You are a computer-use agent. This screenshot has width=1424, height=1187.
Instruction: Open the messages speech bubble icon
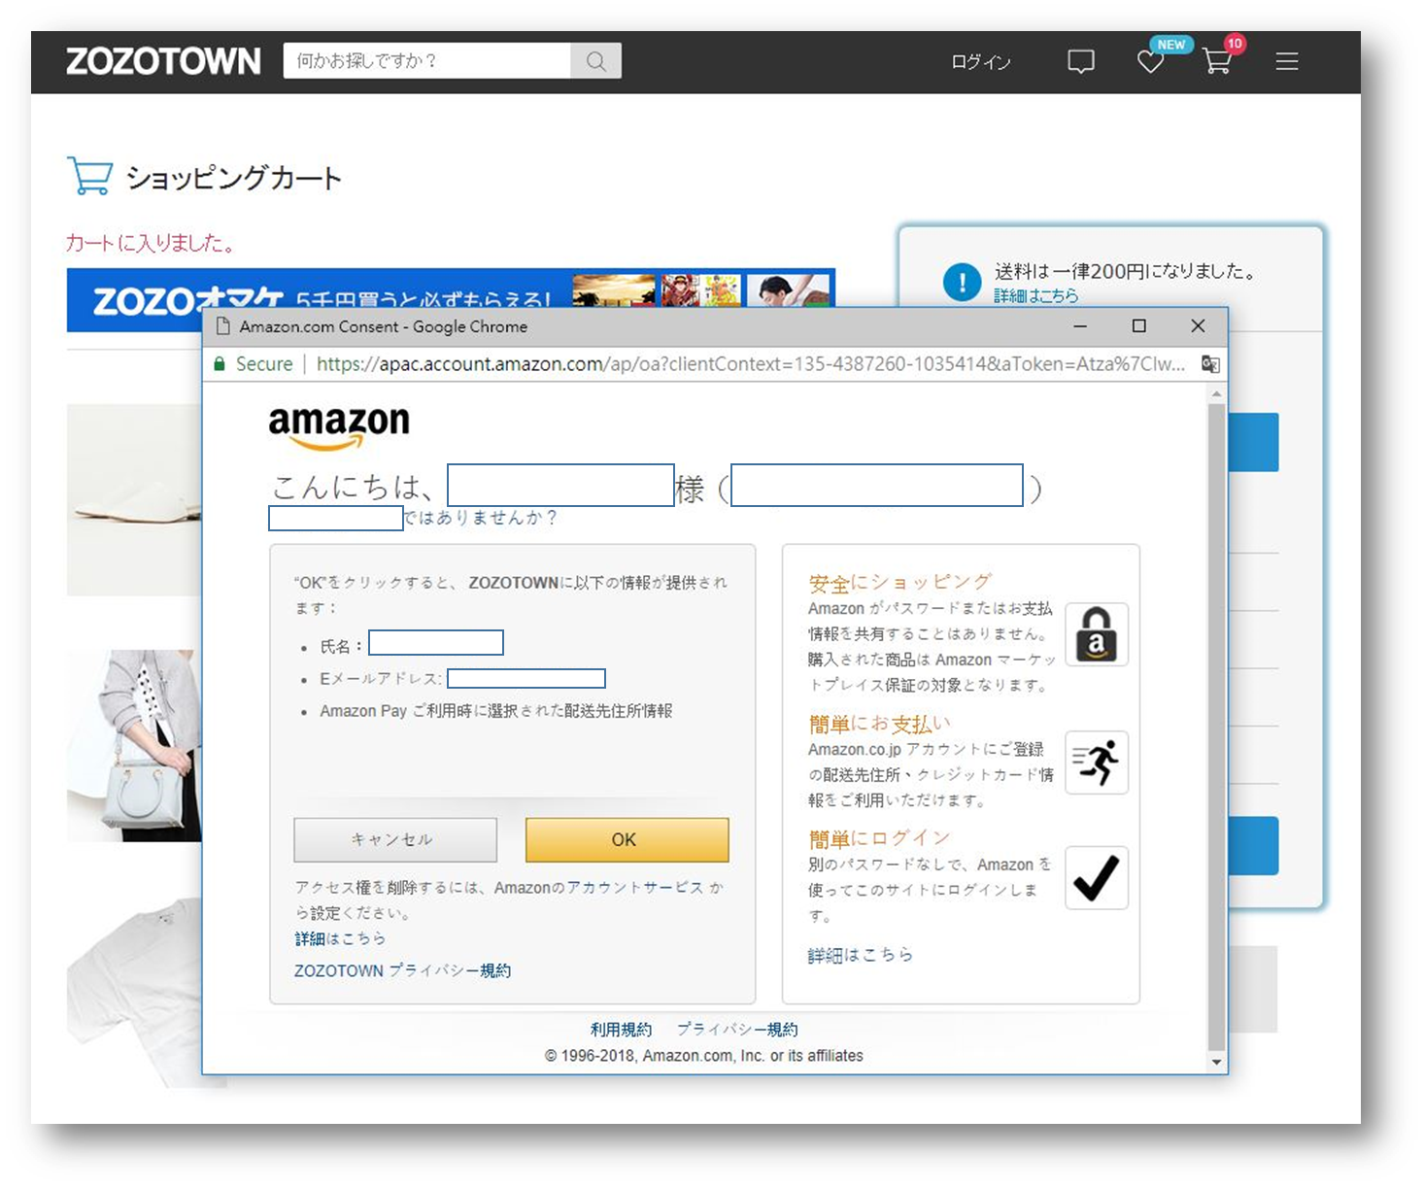[1080, 62]
